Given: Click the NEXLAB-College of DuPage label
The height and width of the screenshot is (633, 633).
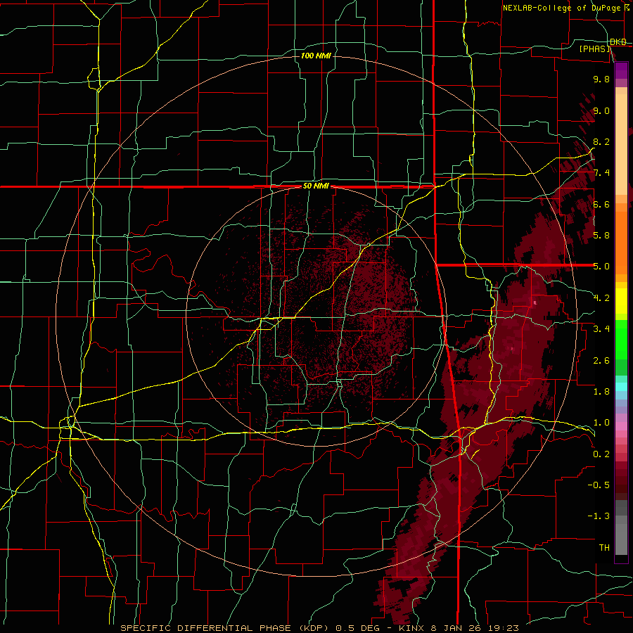Looking at the screenshot, I should pyautogui.click(x=561, y=8).
